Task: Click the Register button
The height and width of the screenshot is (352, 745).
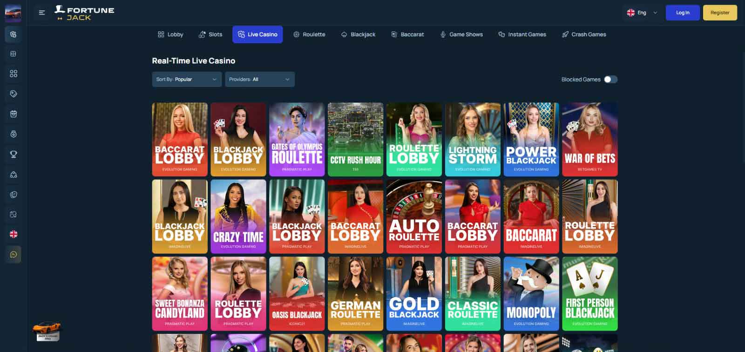Action: (720, 13)
